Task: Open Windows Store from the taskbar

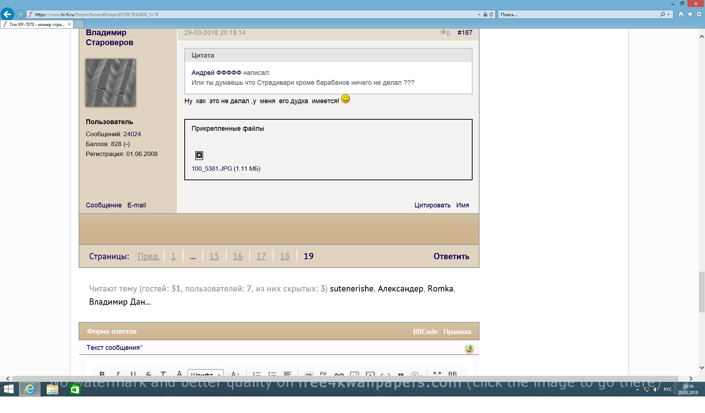Action: (75, 389)
